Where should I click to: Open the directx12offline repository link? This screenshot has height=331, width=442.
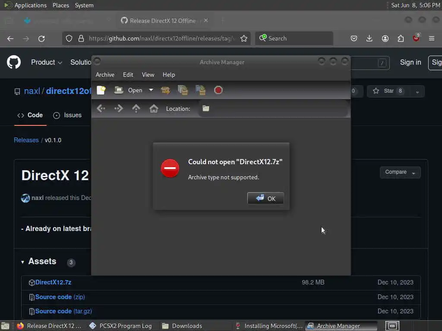(x=68, y=91)
